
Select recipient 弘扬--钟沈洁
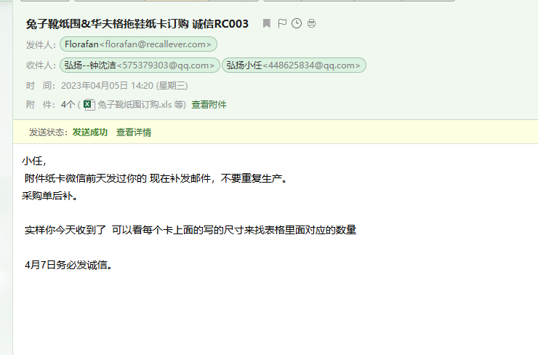pos(140,65)
